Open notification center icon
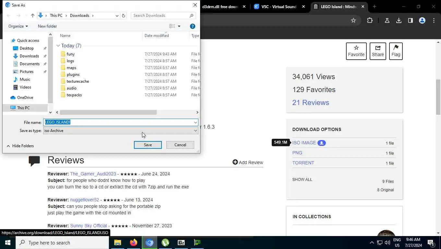 pyautogui.click(x=431, y=243)
